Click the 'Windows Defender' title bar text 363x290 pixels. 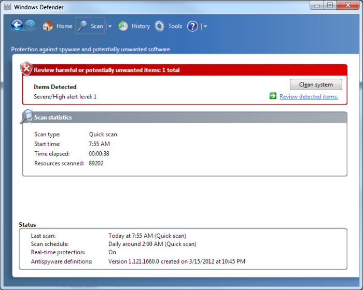(39, 7)
